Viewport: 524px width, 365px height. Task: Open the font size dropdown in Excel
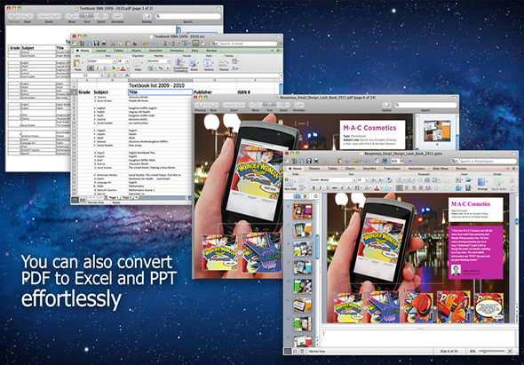pos(127,61)
